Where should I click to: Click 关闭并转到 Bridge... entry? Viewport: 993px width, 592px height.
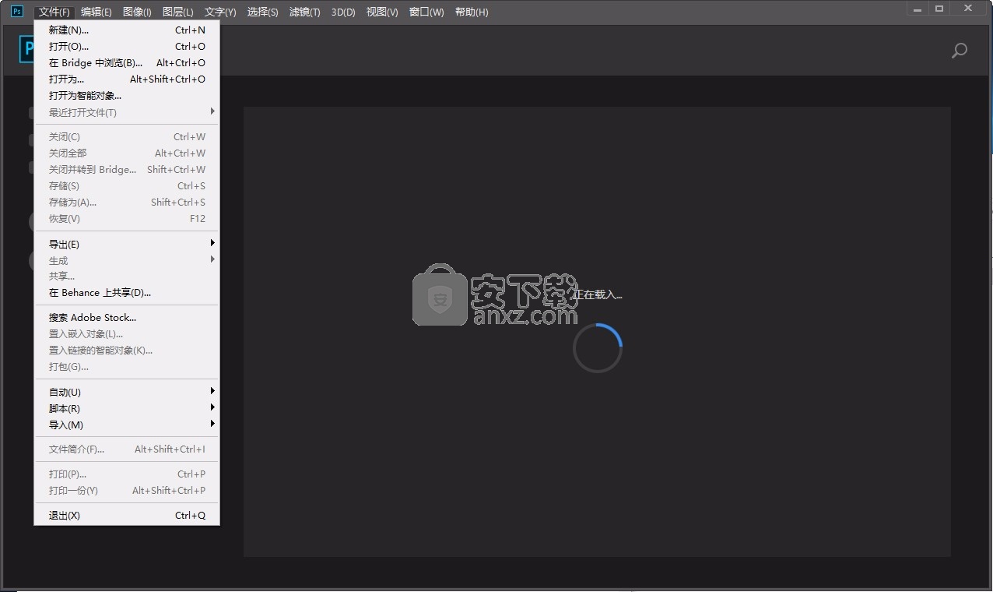[127, 170]
